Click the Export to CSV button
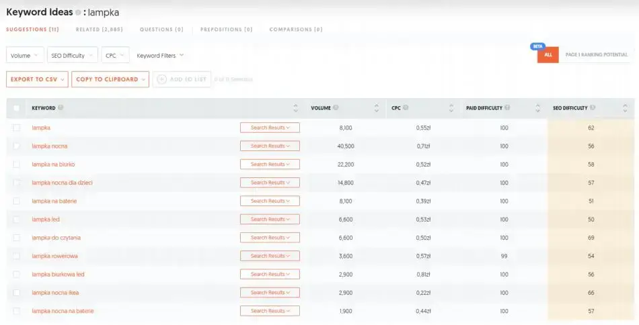 (x=37, y=79)
